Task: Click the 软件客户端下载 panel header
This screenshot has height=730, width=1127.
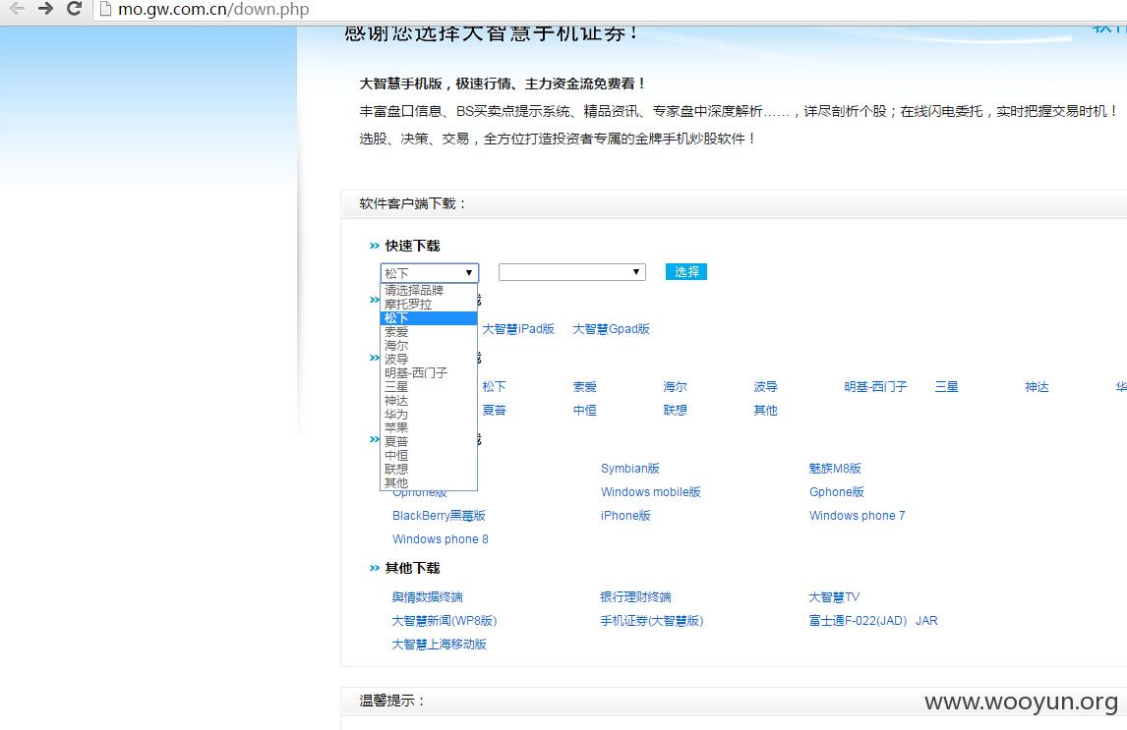Action: [x=734, y=203]
